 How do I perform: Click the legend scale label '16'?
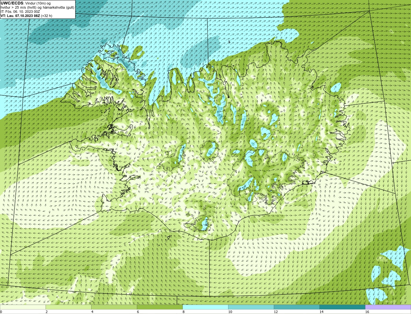click(367, 312)
